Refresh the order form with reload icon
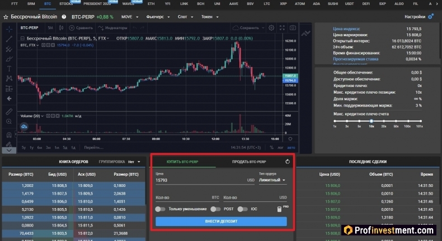Screen dimensions: 442x241 click(x=288, y=161)
